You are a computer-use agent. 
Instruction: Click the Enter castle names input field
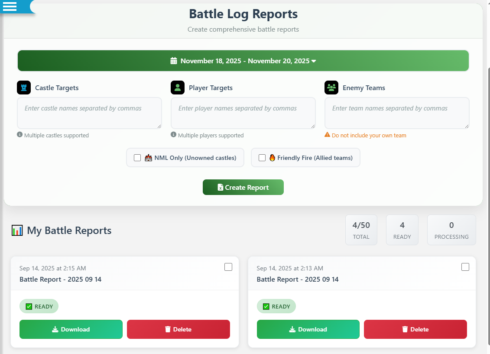(x=89, y=113)
